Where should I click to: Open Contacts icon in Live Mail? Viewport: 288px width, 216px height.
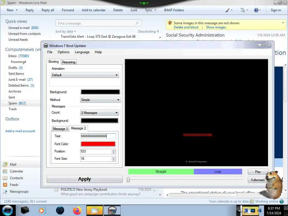pyautogui.click(x=5, y=178)
